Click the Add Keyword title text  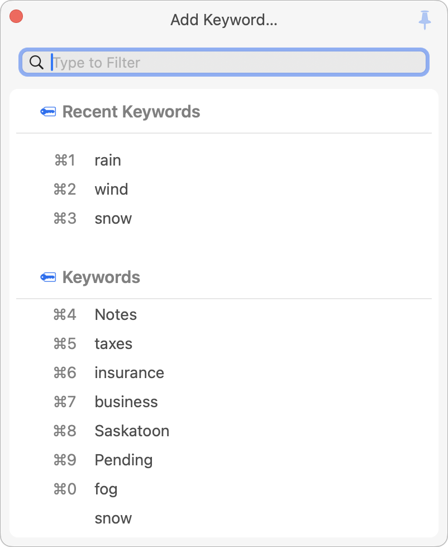click(223, 20)
